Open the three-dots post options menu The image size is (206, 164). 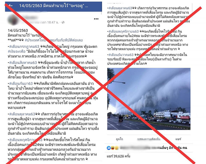pyautogui.click(x=96, y=19)
